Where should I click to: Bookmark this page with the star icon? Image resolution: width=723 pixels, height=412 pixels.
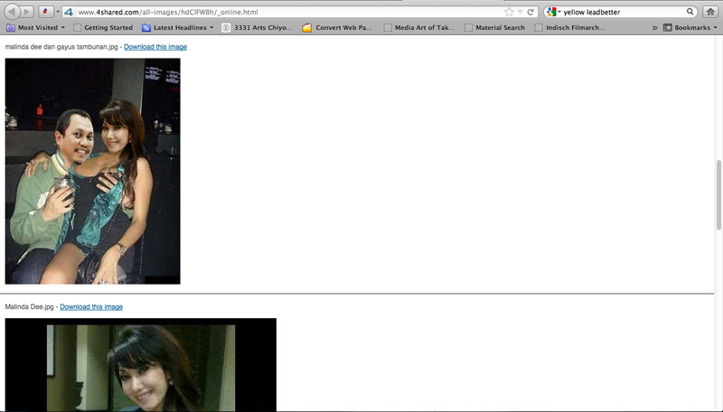(x=509, y=12)
